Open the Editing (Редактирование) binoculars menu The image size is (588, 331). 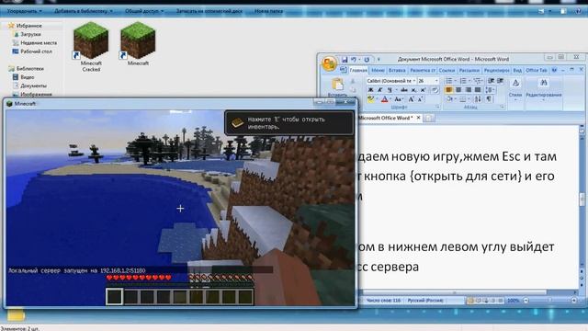tap(544, 88)
